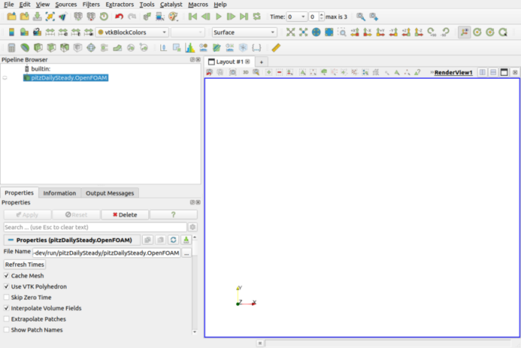Screen dimensions: 521x348
Task: Click the Open file folder icon
Action: click(11, 16)
